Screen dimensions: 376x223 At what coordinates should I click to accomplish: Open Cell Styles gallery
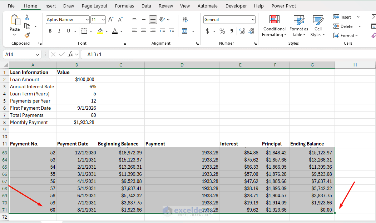point(318,26)
